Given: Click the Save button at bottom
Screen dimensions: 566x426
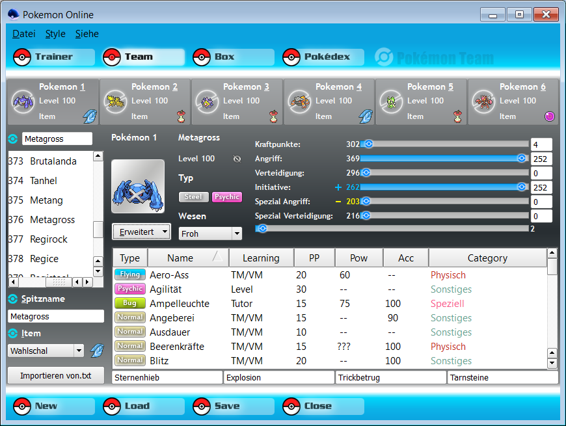Looking at the screenshot, I should 226,406.
